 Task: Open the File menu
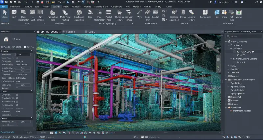tap(4, 7)
